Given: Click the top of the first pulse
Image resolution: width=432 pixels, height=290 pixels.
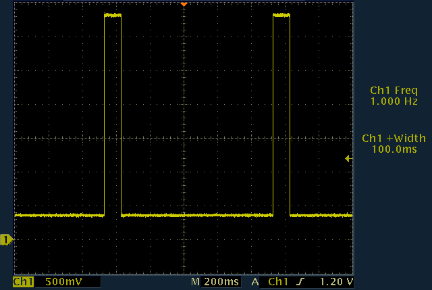Looking at the screenshot, I should [x=112, y=15].
